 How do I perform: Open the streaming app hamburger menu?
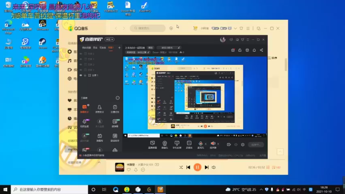coord(248,40)
